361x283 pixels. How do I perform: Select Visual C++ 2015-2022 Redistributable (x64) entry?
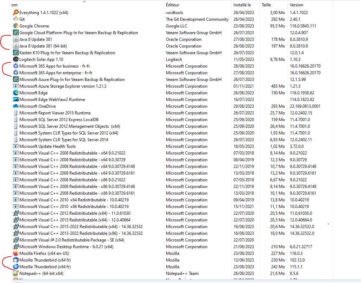point(81,226)
